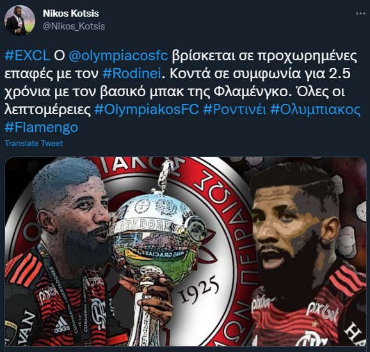Open the #Flamengo hashtag

[42, 128]
